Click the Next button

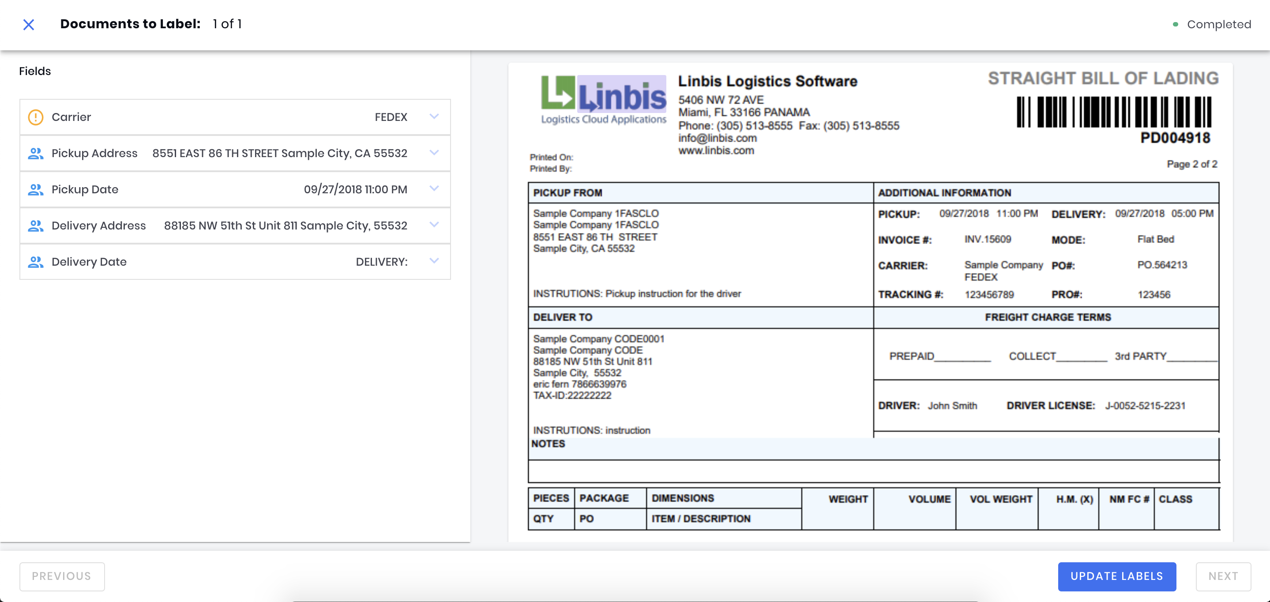coord(1223,576)
